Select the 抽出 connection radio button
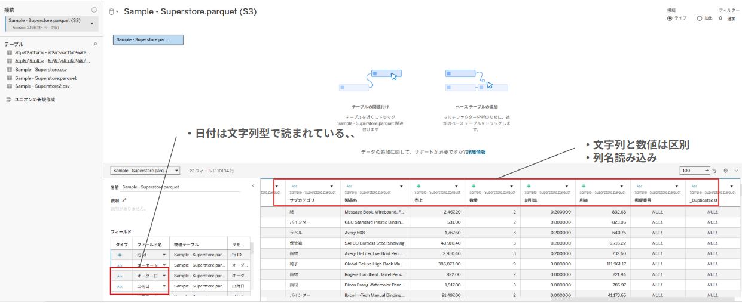This screenshot has height=303, width=742. [700, 18]
